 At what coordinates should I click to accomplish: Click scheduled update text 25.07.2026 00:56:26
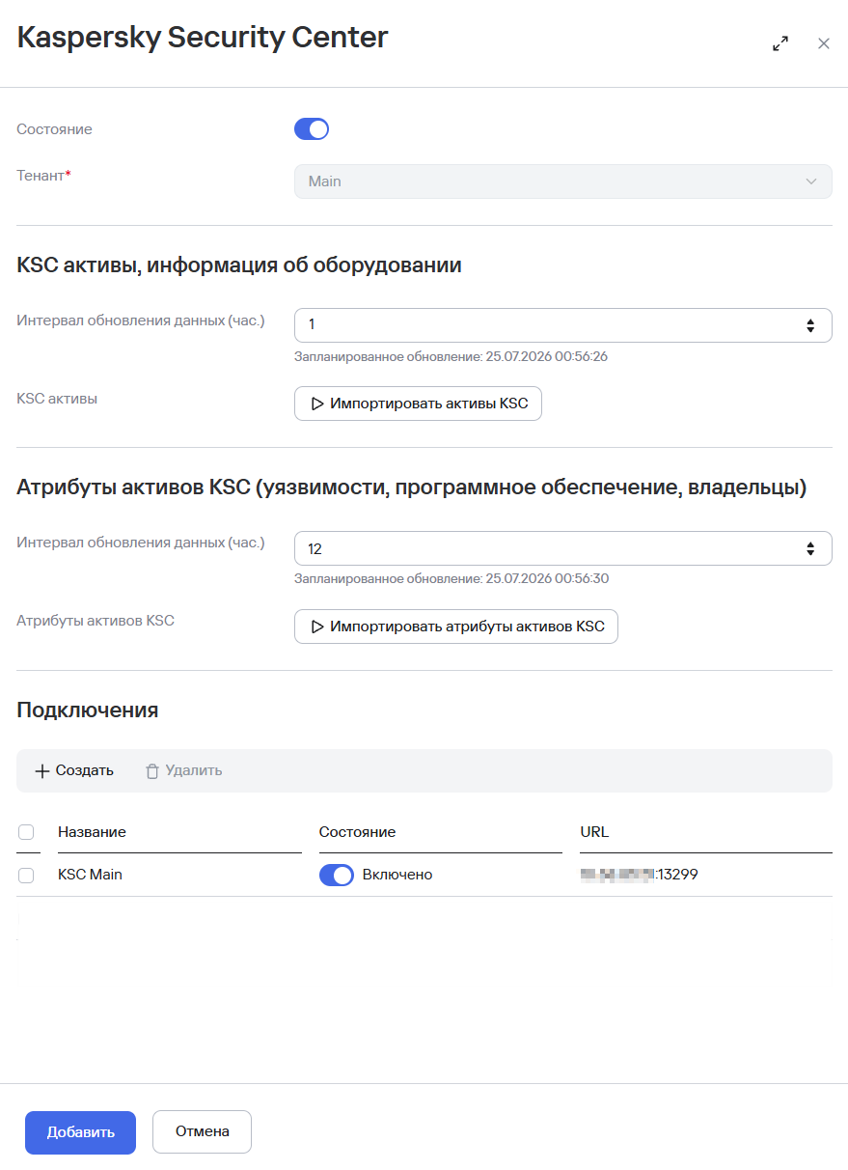[x=451, y=356]
